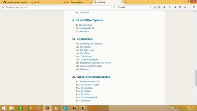Screen dimensions: 197x111
Task: Open a new tab with the plus button
Action: click(126, 2)
